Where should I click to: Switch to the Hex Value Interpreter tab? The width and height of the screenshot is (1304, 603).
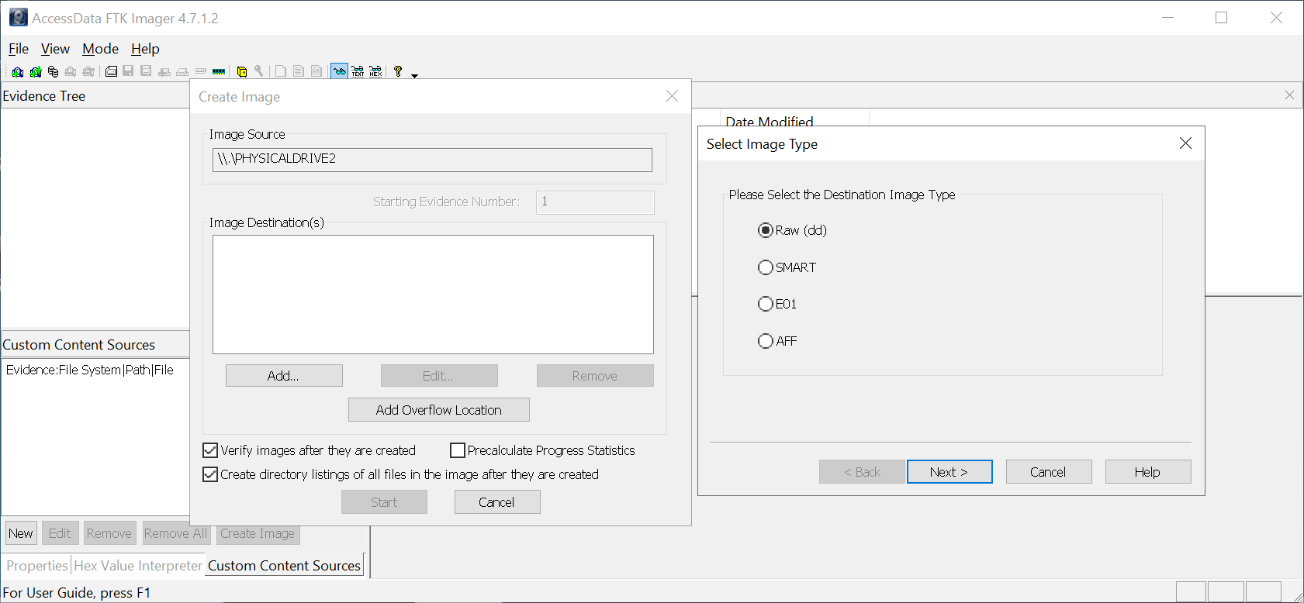tap(138, 566)
